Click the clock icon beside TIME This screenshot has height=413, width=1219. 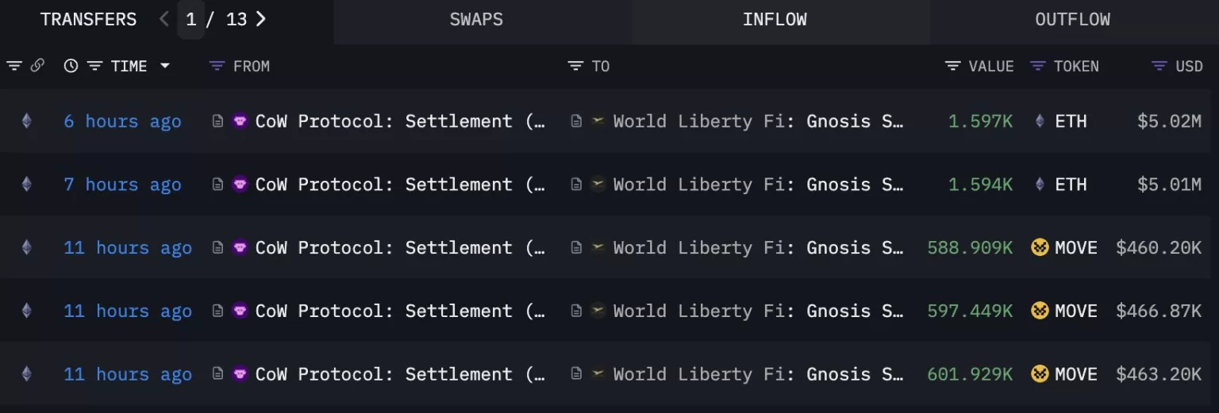[x=71, y=66]
